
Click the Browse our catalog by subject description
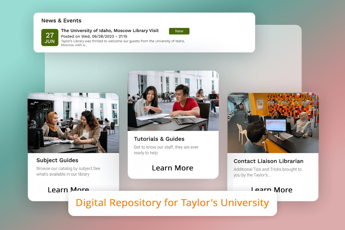68,171
